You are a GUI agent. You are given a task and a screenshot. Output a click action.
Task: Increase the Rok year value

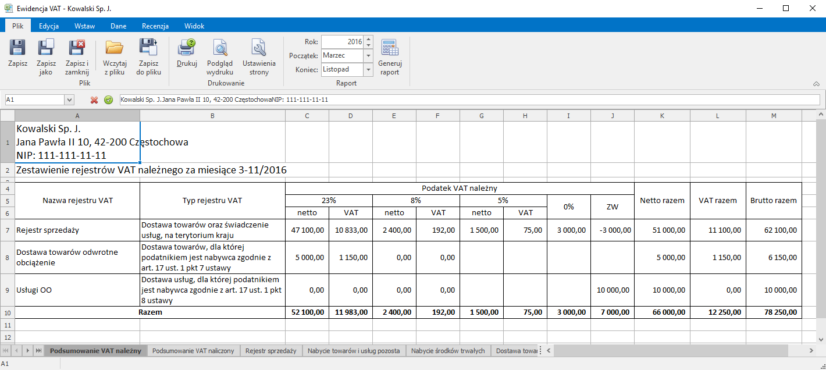368,39
